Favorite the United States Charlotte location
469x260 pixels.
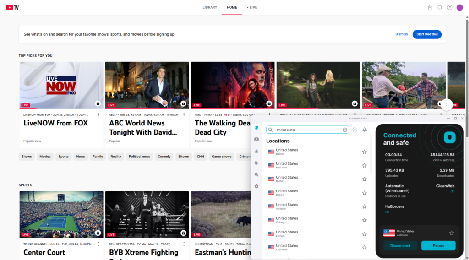pyautogui.click(x=364, y=248)
